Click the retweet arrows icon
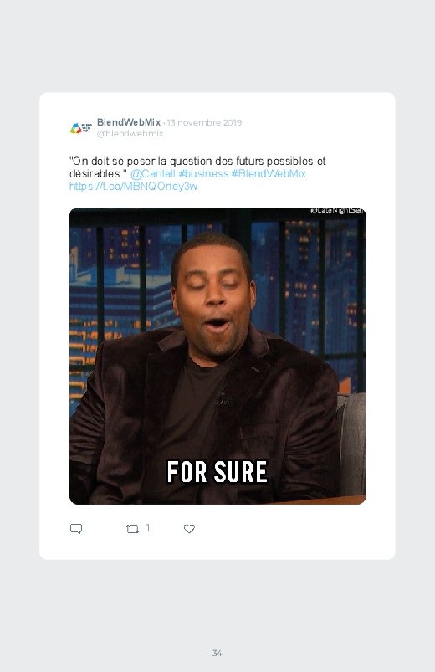 pos(132,529)
